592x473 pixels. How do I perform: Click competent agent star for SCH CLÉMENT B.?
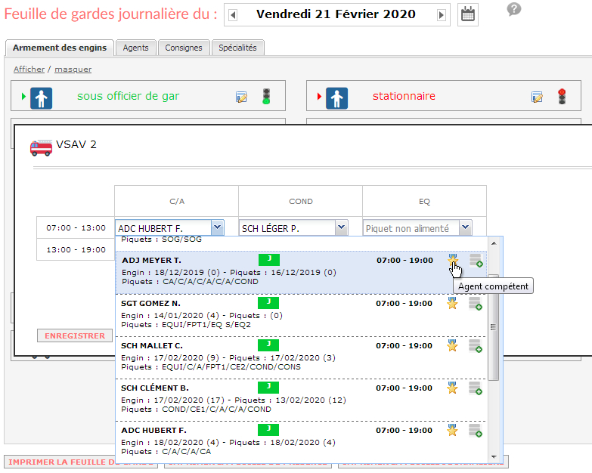click(452, 388)
